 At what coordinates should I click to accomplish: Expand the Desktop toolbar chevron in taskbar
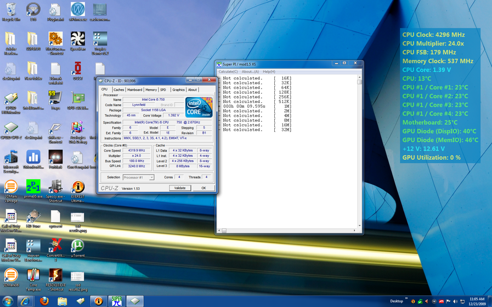pos(406,298)
